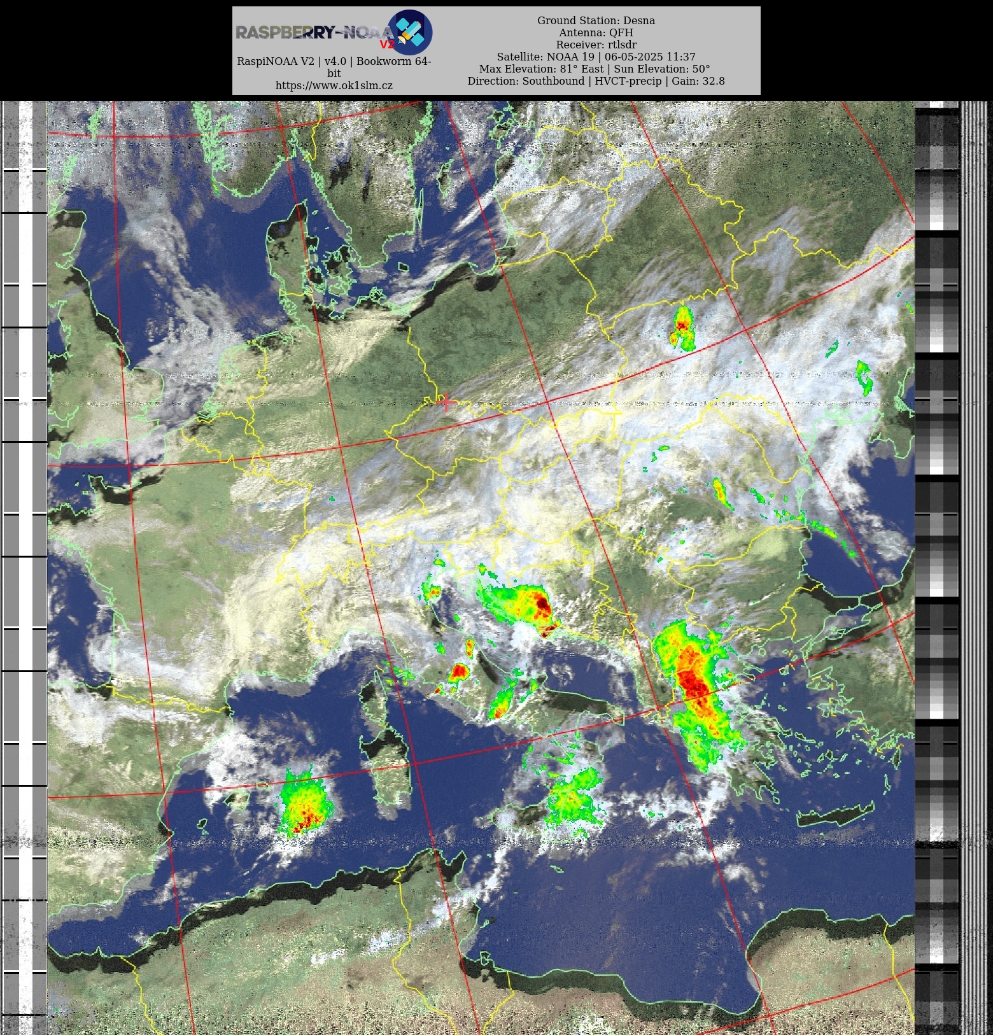Click the Raspberry-NOAA V2 satellite logo icon
Viewport: 993px width, 1035px height.
coord(410,31)
